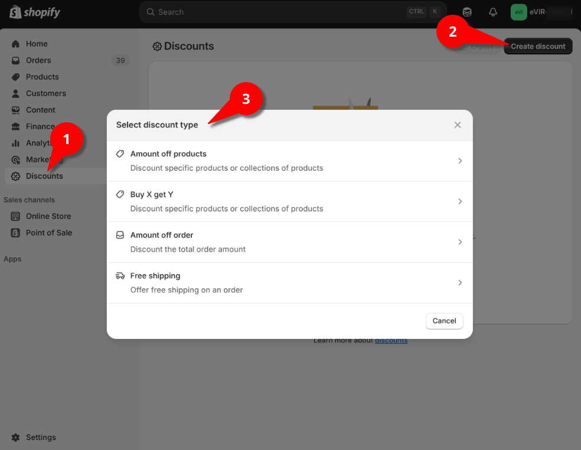Click the Products tag icon in sidebar

[15, 77]
